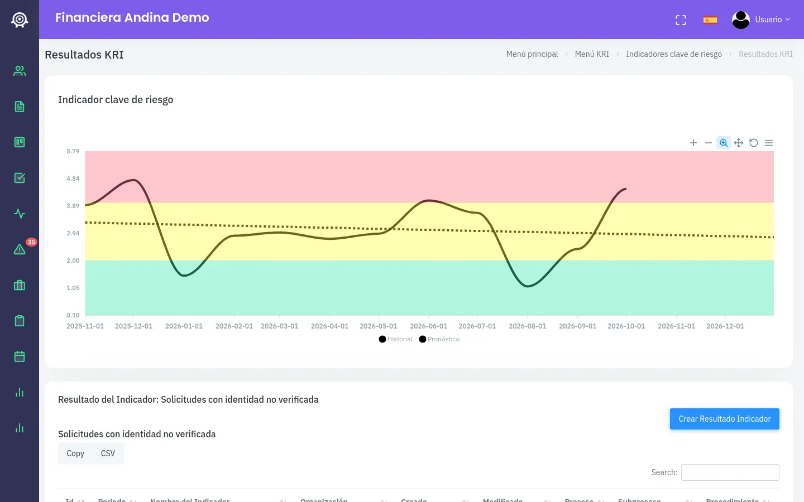Go to Menú KRI in the breadcrumb
This screenshot has width=804, height=502.
click(x=592, y=54)
